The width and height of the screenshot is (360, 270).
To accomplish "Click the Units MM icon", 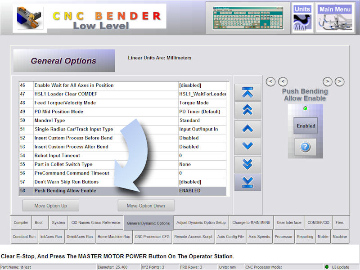I will pyautogui.click(x=302, y=18).
